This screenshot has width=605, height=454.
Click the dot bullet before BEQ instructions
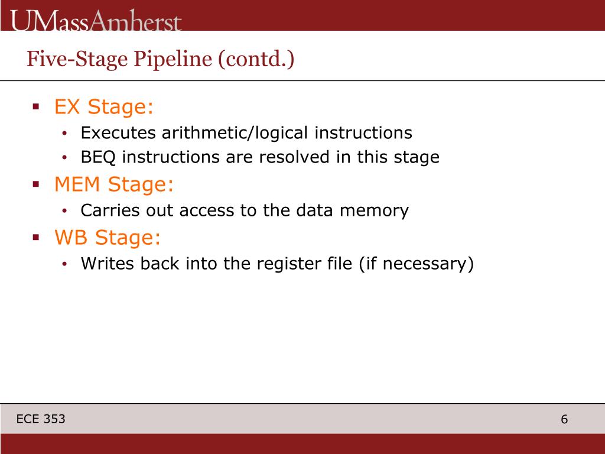click(64, 158)
